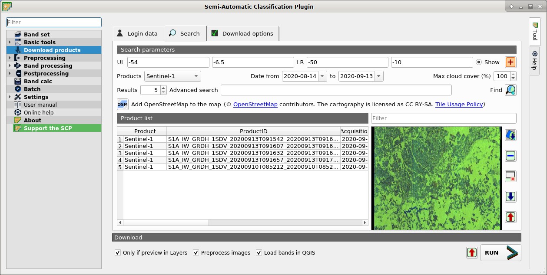Toggle Preprocess images checkbox

click(196, 252)
